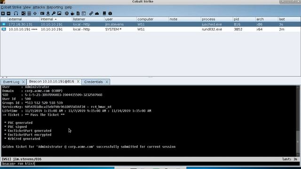Click the document icon for Office macro
301x169 pixels.
click(x=78, y=14)
